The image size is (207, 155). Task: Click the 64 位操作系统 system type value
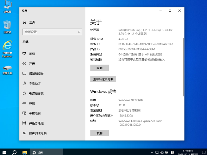(140, 54)
